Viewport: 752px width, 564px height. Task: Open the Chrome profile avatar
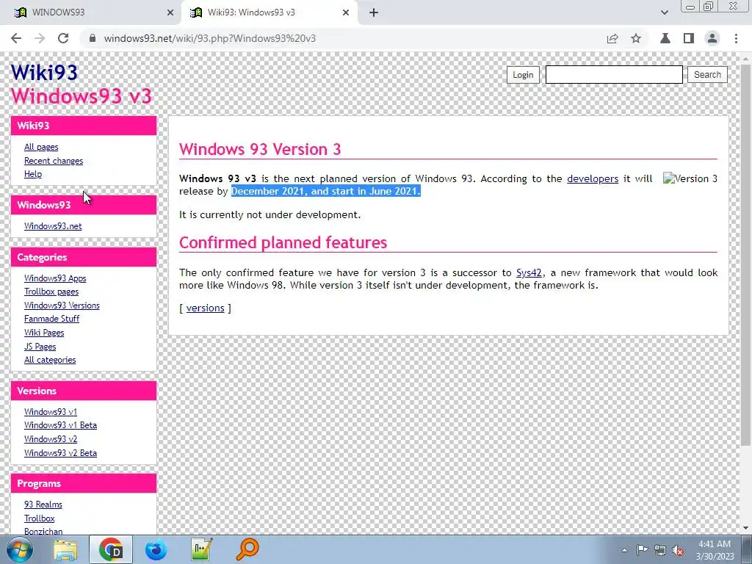click(x=712, y=38)
